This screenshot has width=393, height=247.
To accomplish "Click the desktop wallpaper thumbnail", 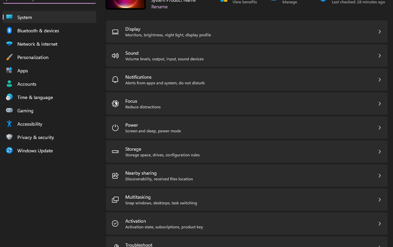I will 126,4.
